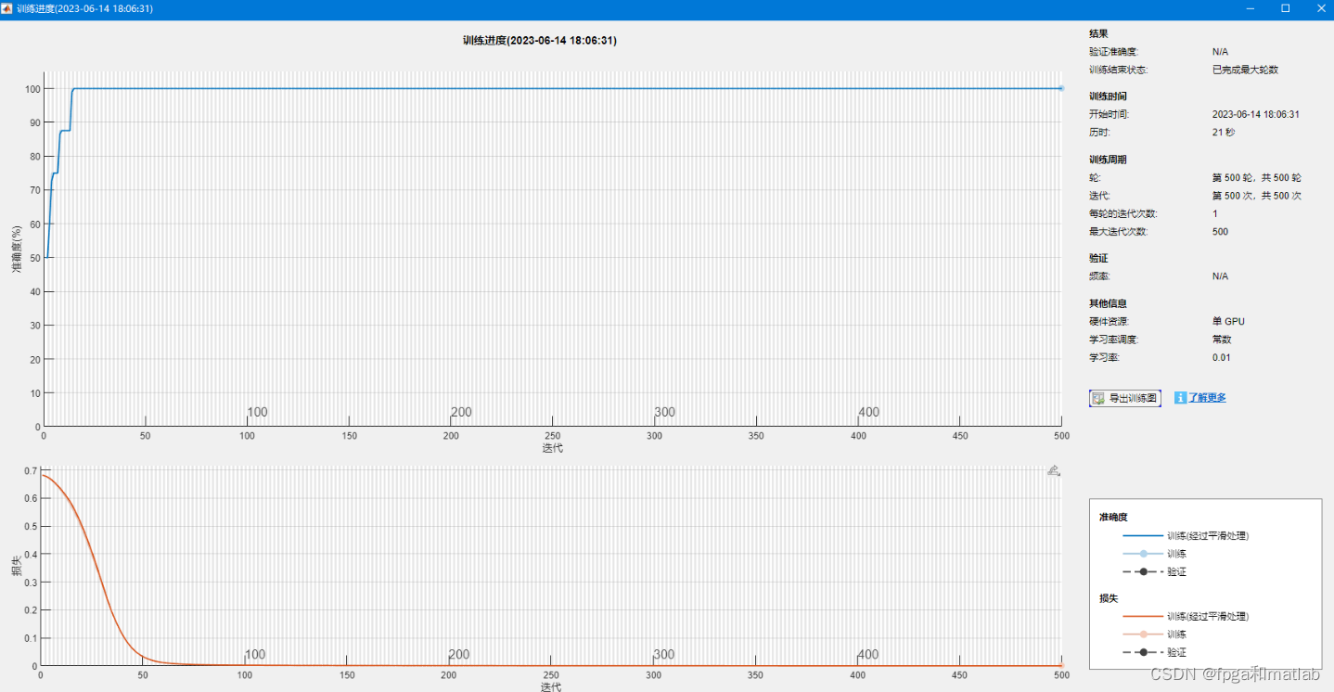1334x692 pixels.
Task: Click the 验证 entry under the 准确度 legend
Action: coord(1176,572)
